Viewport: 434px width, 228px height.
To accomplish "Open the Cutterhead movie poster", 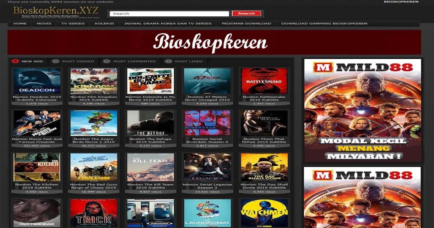I will 37,213.
